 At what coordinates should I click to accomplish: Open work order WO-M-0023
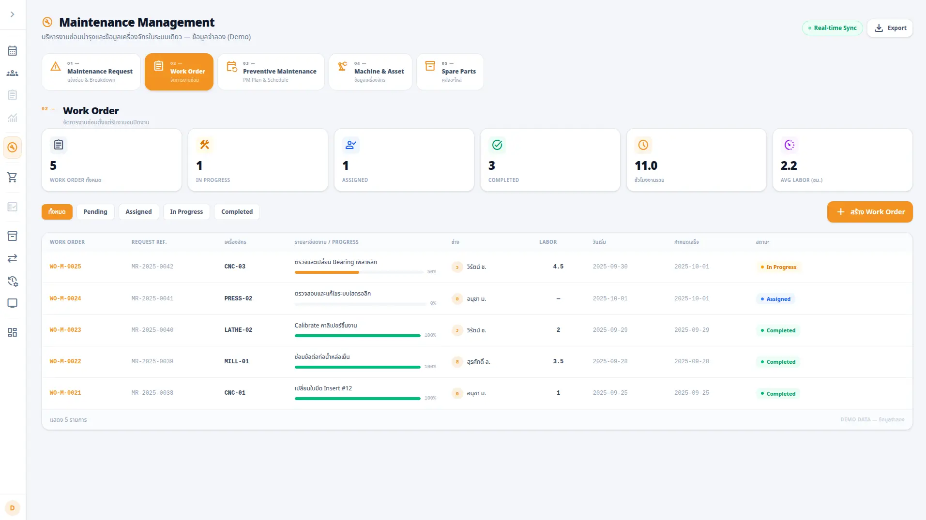click(x=65, y=330)
